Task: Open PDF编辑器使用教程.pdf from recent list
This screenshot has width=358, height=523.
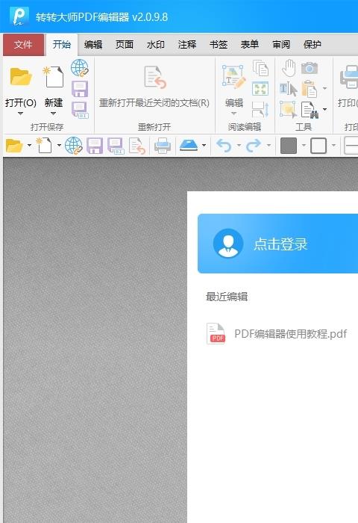Action: [x=290, y=334]
